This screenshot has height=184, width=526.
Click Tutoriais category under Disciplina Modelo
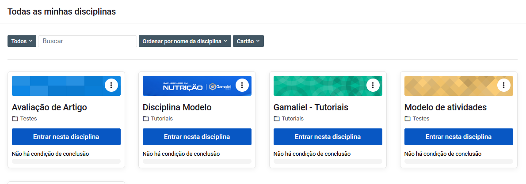pos(162,119)
